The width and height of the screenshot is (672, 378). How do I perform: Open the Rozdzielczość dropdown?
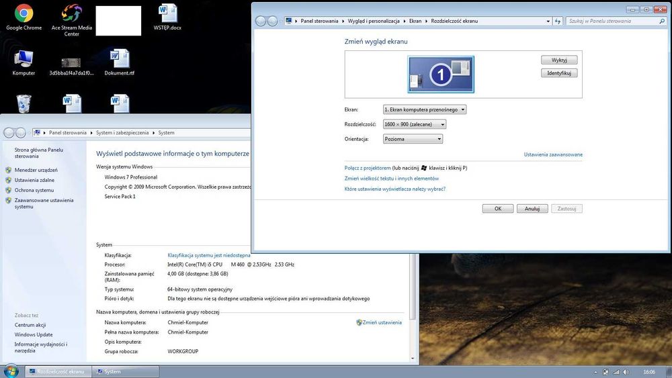click(x=415, y=124)
